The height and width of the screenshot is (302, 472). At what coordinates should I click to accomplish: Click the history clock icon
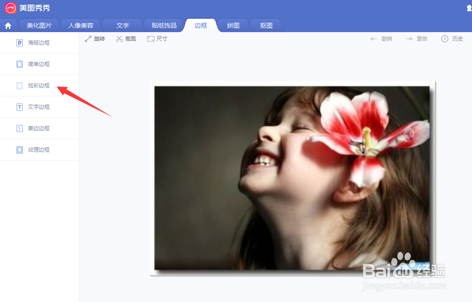click(445, 39)
